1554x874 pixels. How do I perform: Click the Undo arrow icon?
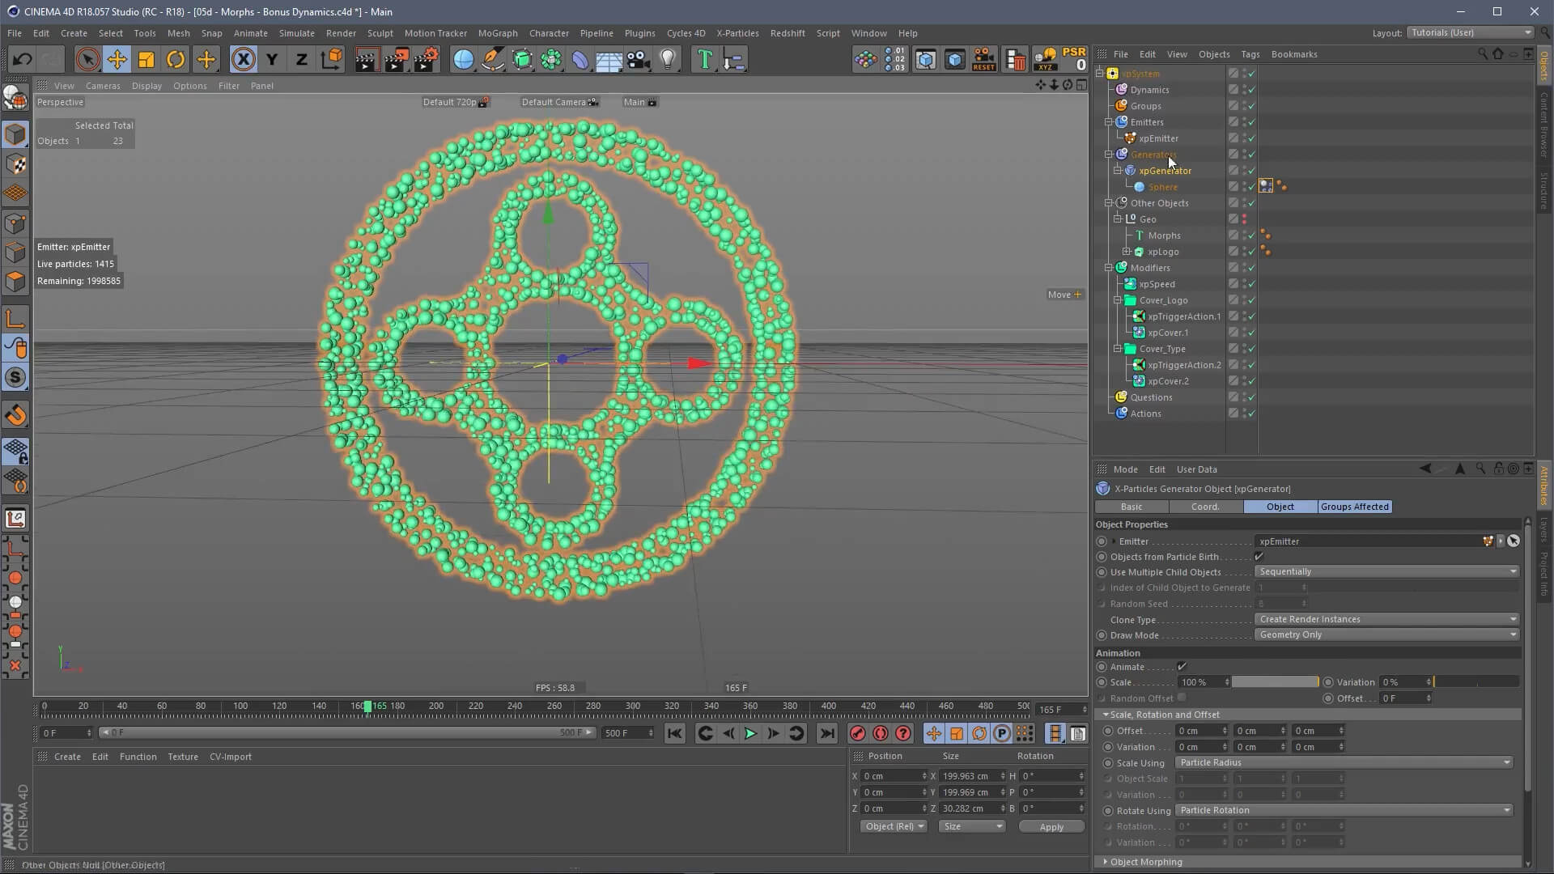pyautogui.click(x=23, y=59)
